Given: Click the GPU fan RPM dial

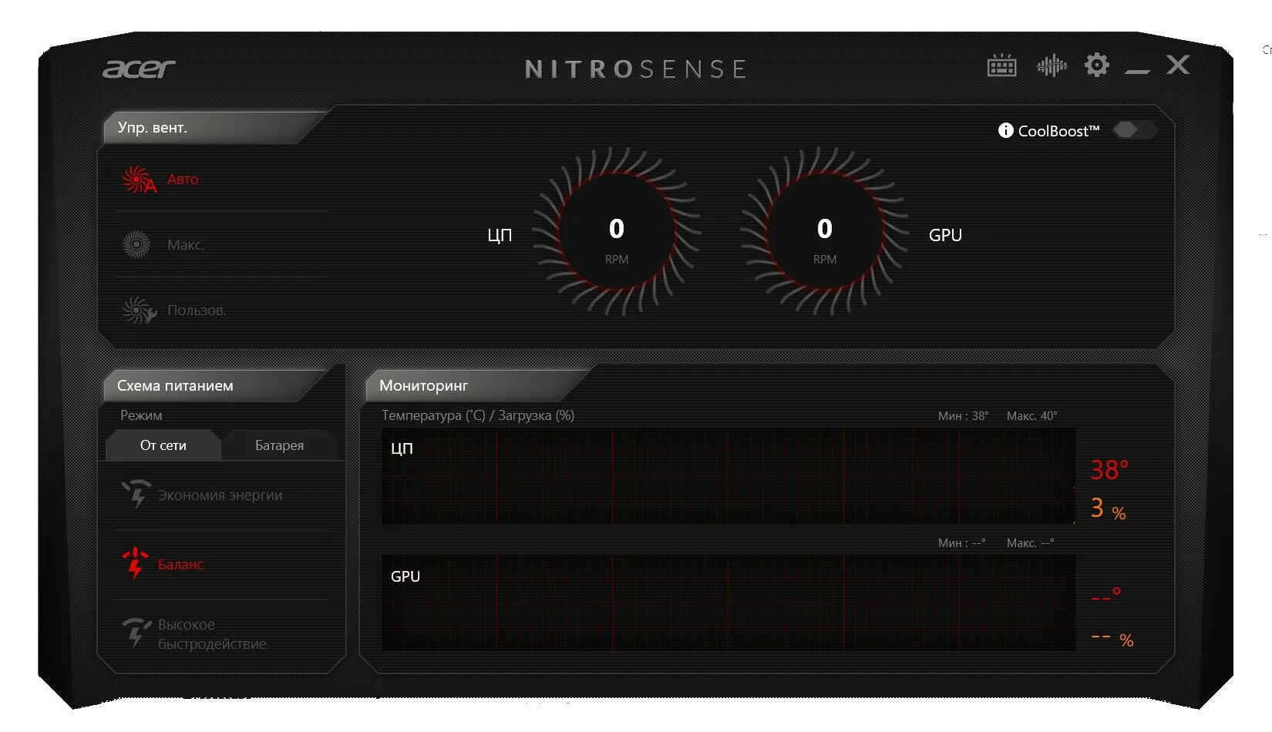Looking at the screenshot, I should [824, 231].
